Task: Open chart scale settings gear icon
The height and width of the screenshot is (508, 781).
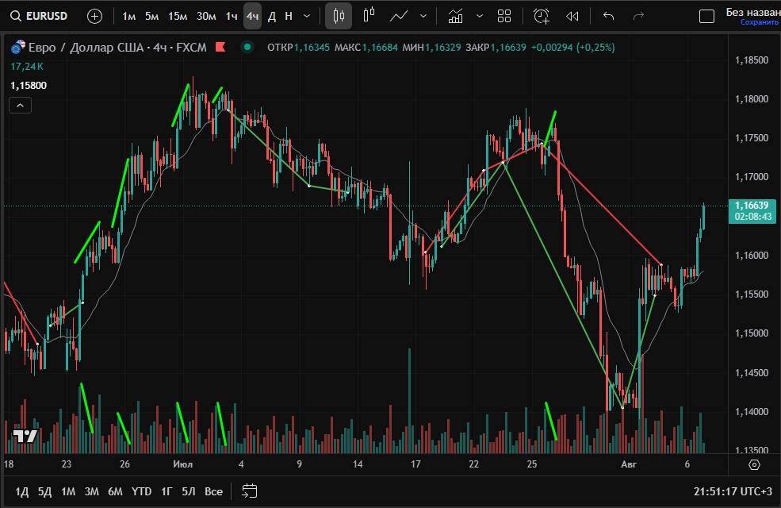Action: coord(754,464)
